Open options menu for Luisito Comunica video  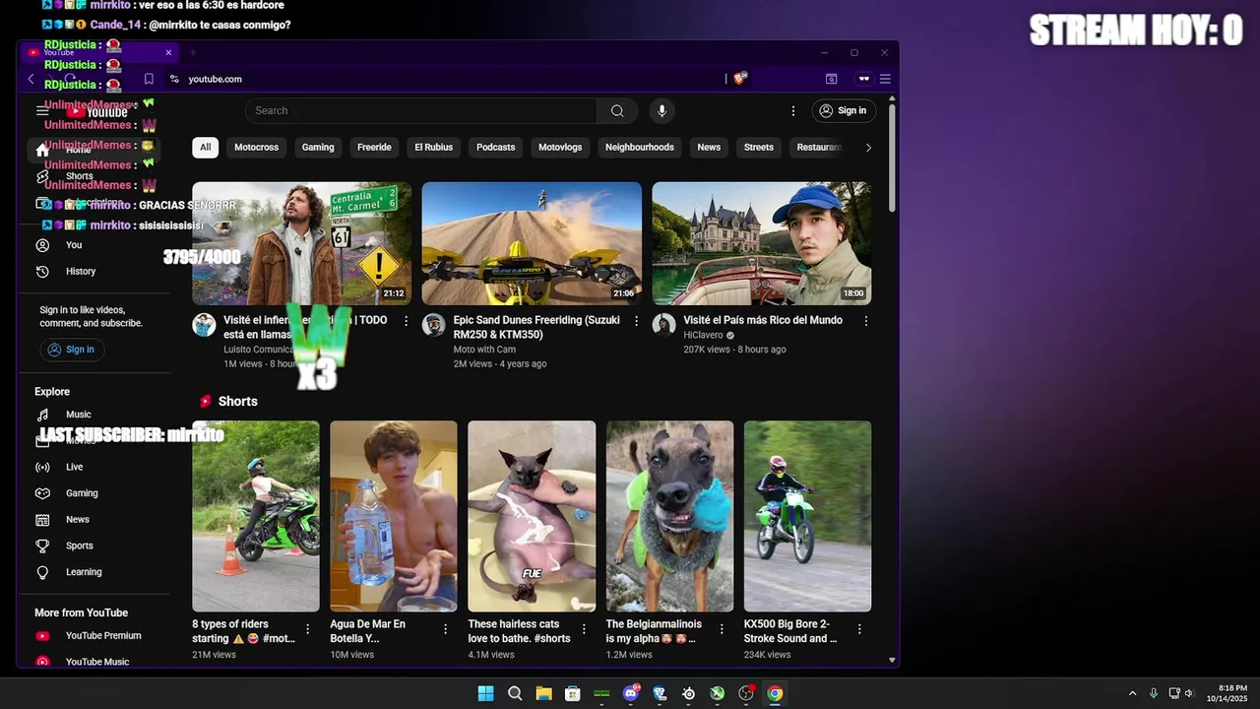[x=406, y=321]
